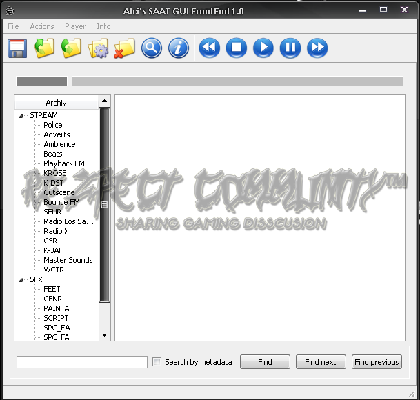Click the tree vertical scrollbar thumb

point(104,205)
